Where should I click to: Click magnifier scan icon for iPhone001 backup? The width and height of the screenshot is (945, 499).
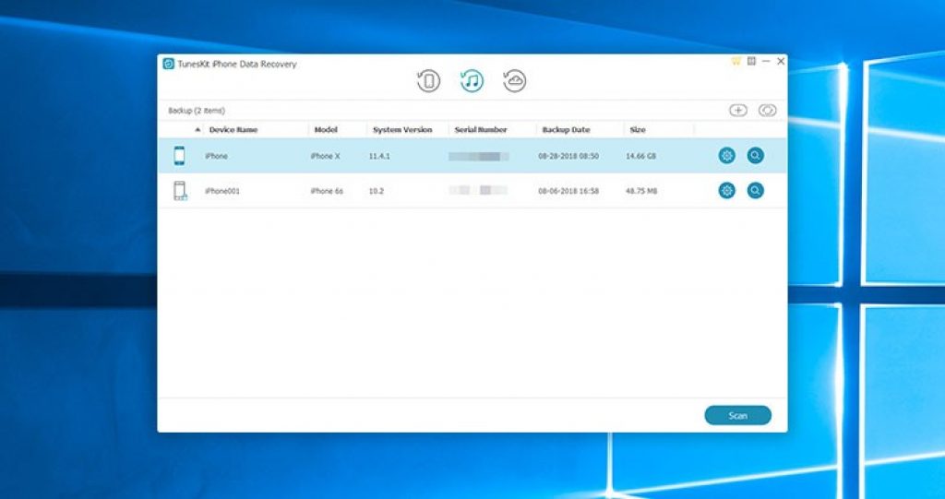(x=755, y=191)
